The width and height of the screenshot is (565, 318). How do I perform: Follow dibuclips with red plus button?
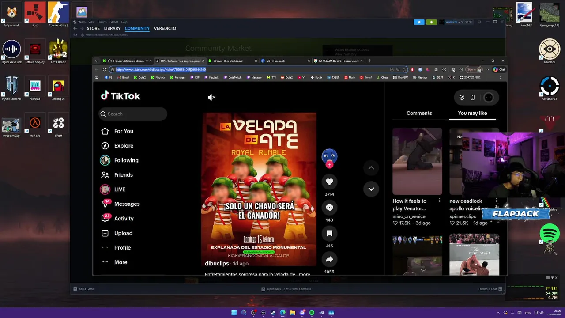click(329, 165)
